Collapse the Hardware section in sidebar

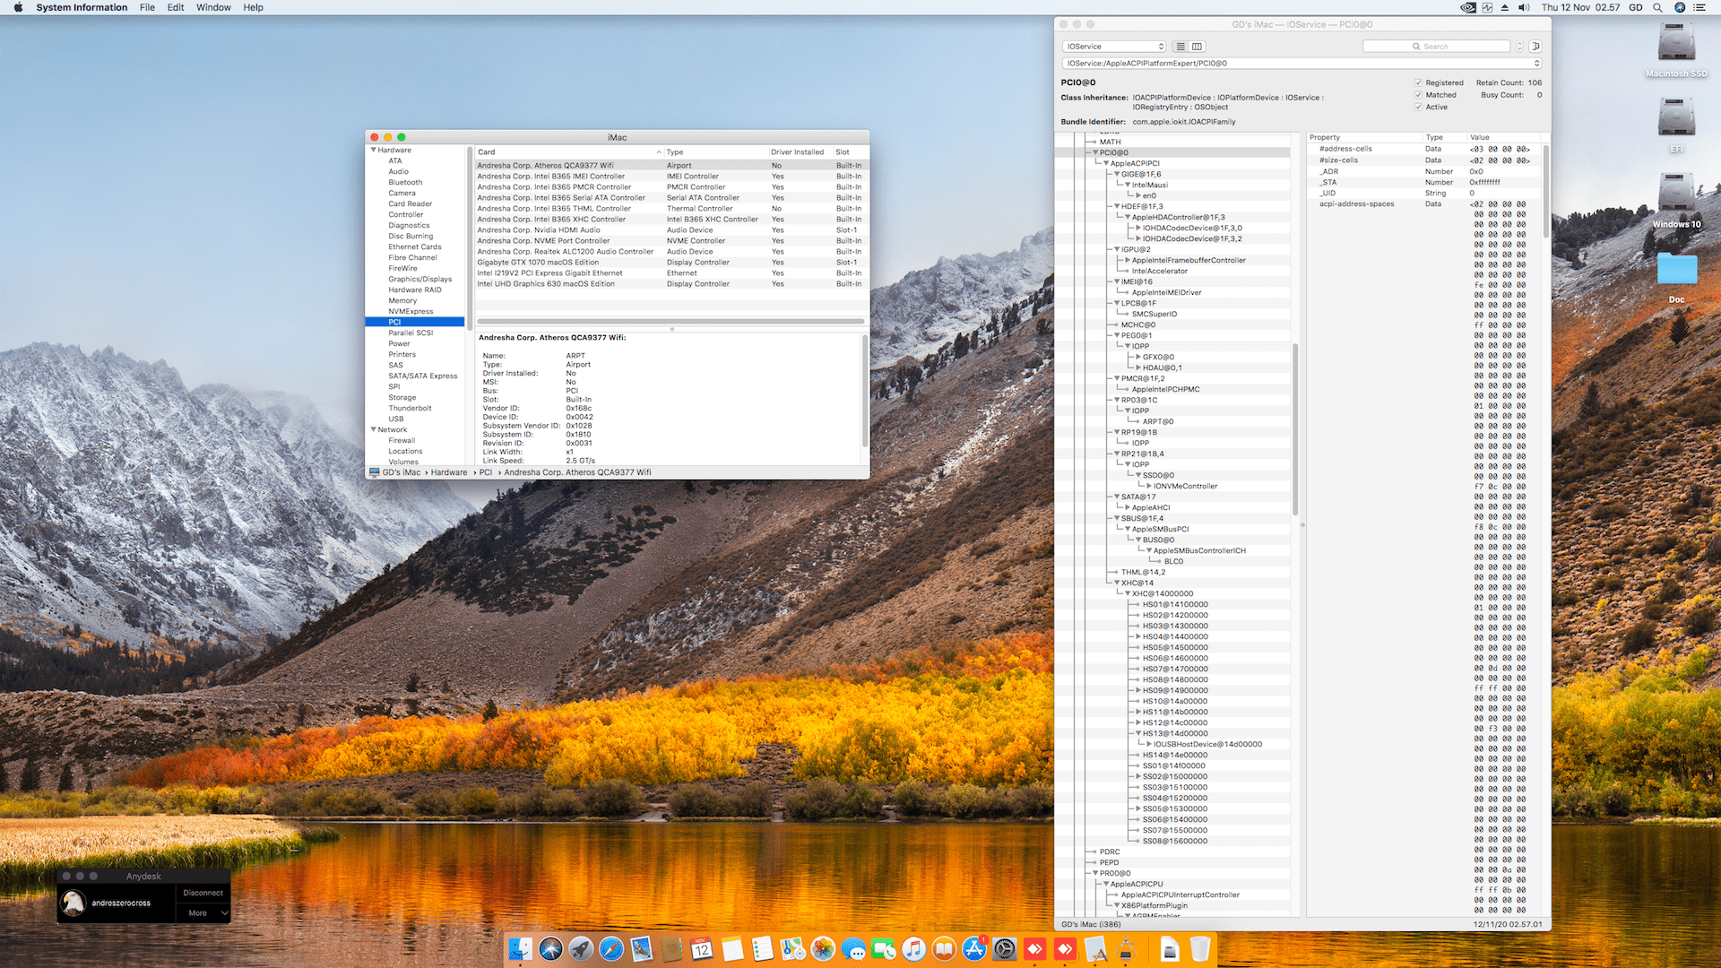pyautogui.click(x=374, y=151)
